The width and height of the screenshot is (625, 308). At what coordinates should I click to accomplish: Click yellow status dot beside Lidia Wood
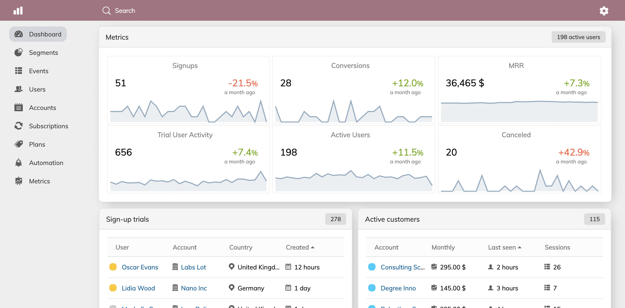tap(113, 288)
